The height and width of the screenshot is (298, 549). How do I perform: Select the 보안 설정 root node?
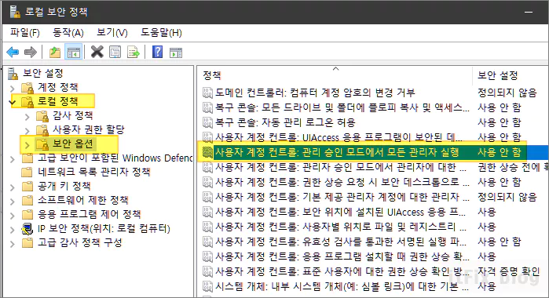[42, 73]
